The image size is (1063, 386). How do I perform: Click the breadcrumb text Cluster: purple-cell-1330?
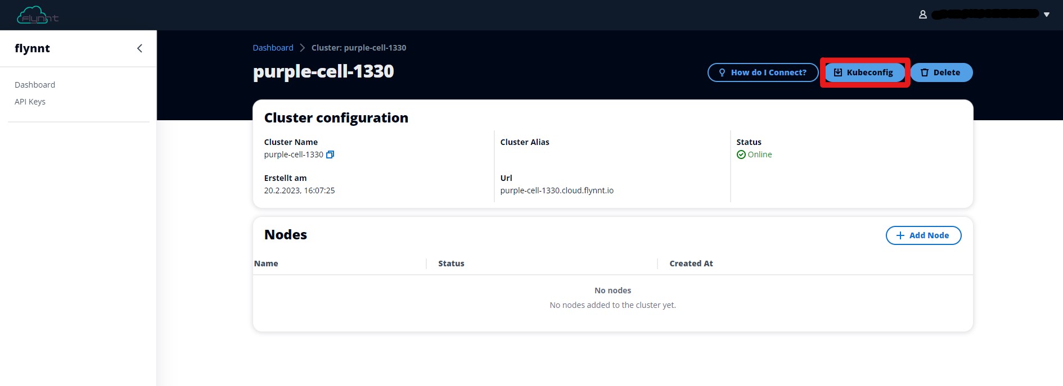coord(359,48)
